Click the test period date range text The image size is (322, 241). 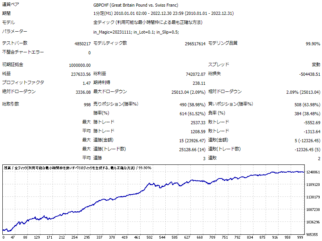[x=163, y=14]
